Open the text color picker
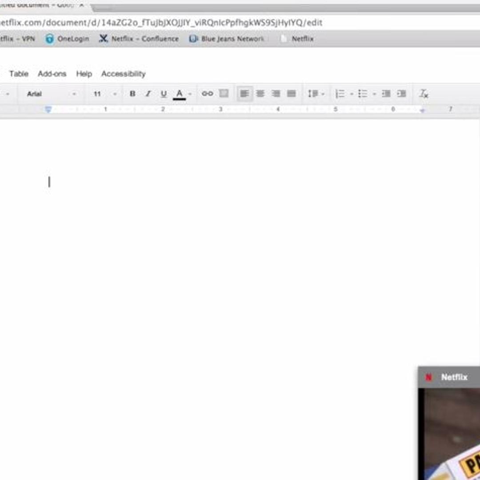 point(180,94)
